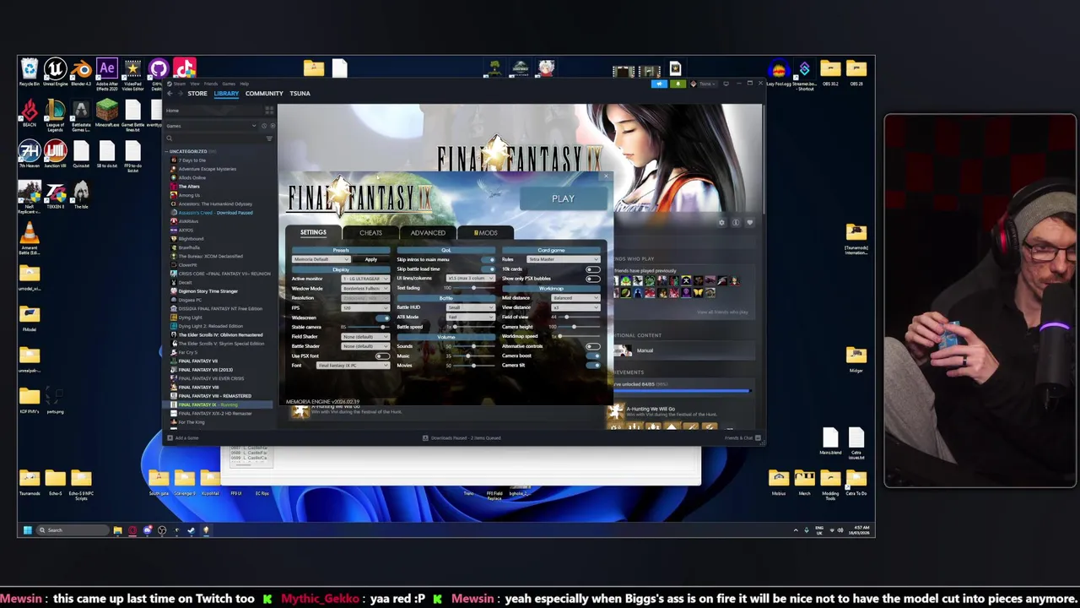
Task: Open Junction VIII desktop shortcut
Action: click(x=55, y=154)
